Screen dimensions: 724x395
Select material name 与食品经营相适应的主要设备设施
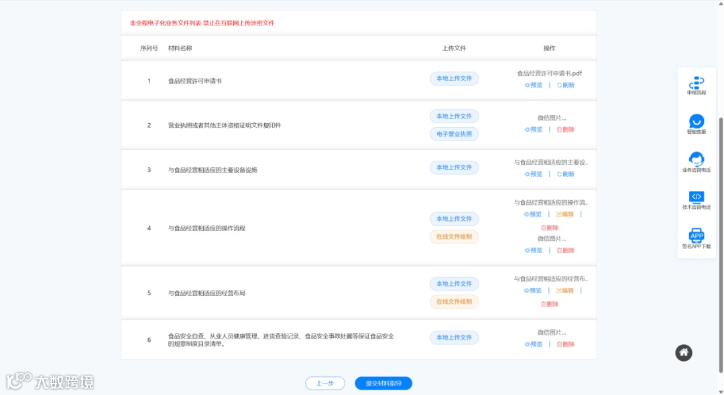click(x=213, y=170)
